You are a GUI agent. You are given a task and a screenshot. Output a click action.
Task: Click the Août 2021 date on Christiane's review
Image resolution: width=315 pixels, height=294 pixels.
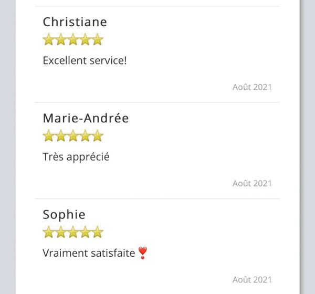coord(252,87)
